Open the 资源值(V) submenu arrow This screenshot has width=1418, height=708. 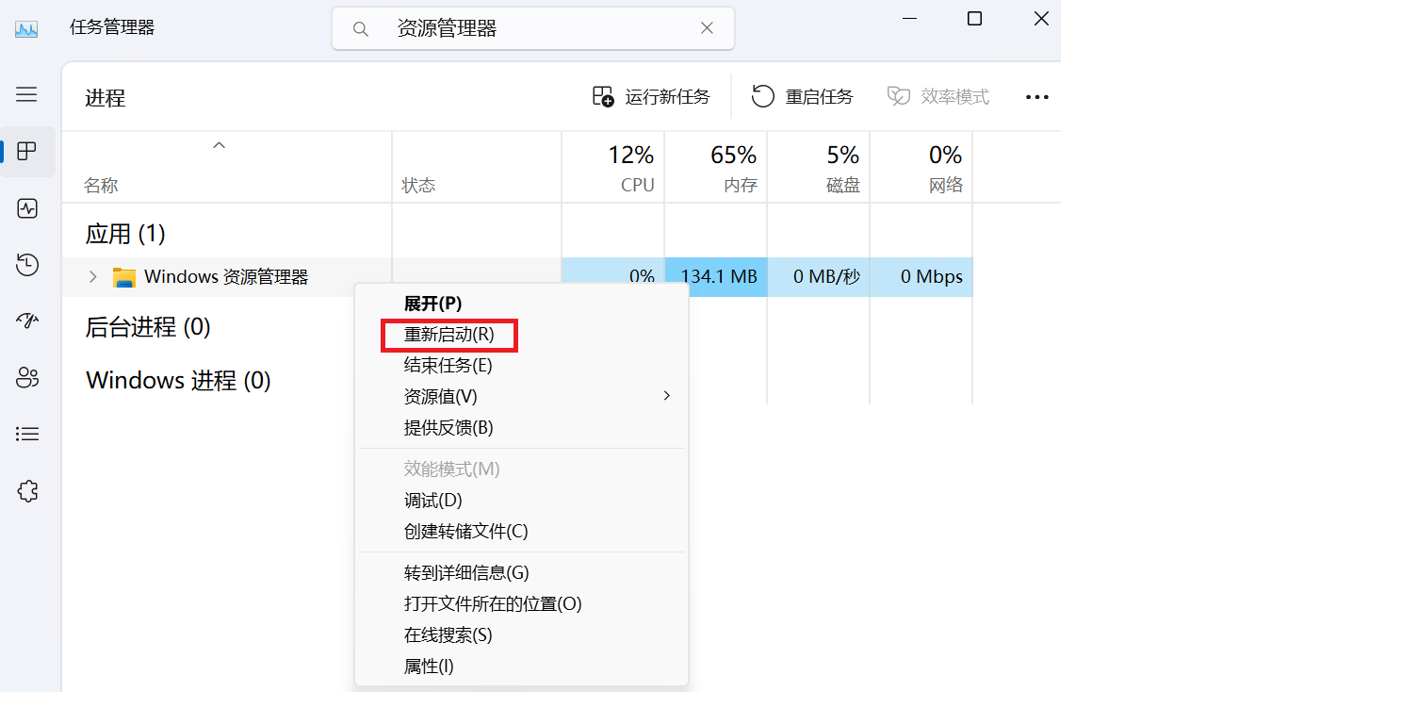667,396
